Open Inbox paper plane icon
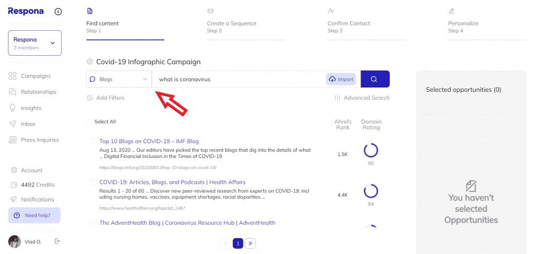The image size is (543, 254). [x=13, y=124]
